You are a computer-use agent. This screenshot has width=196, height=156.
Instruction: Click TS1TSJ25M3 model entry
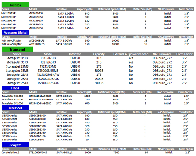pos(48,66)
